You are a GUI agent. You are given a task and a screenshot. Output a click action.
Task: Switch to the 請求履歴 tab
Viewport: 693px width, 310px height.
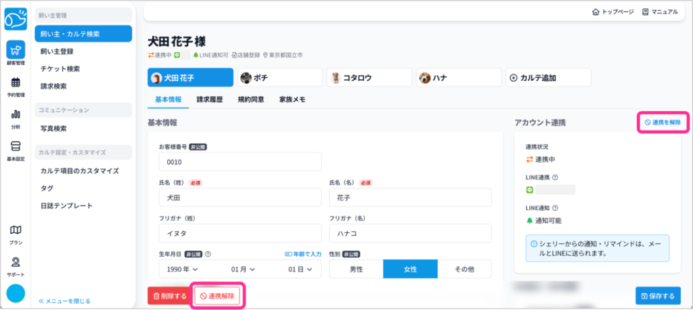209,99
